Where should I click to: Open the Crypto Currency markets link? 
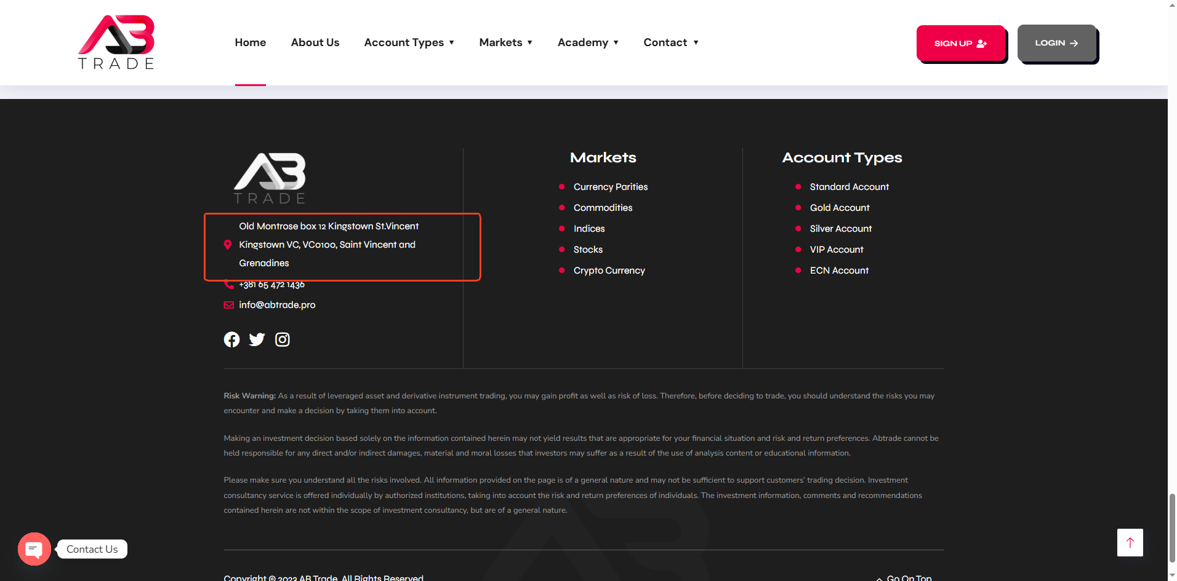pos(609,271)
